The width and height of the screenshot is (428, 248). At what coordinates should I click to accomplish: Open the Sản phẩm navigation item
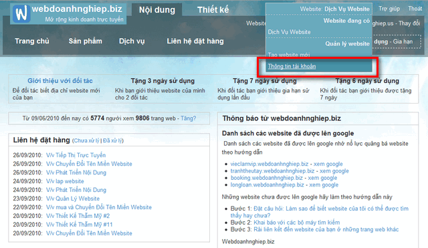85,41
